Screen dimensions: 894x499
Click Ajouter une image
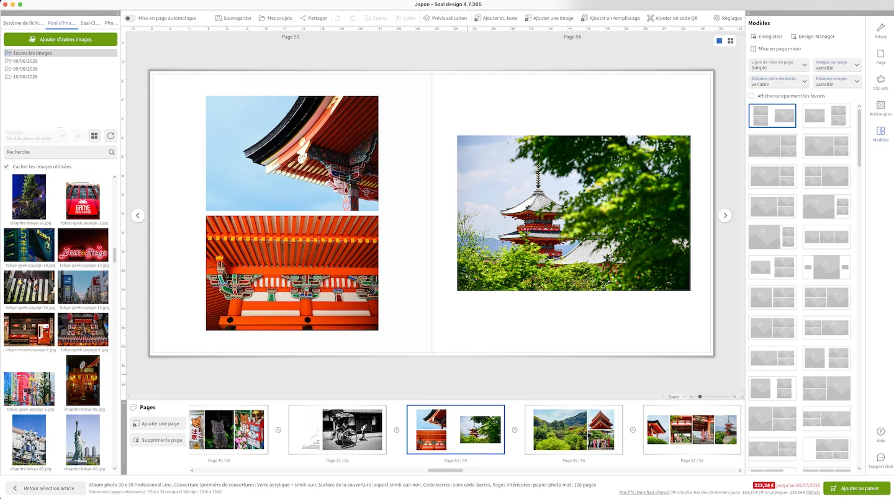tap(549, 18)
